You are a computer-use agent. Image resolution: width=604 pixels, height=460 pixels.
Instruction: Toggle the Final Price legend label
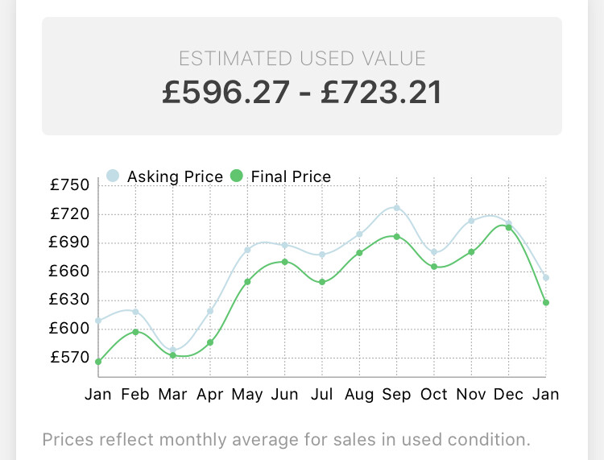(291, 176)
